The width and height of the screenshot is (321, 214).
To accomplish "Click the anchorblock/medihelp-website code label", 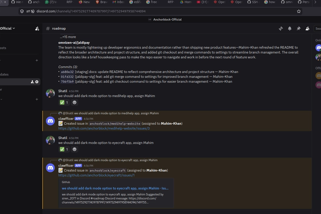I will 115,124.
